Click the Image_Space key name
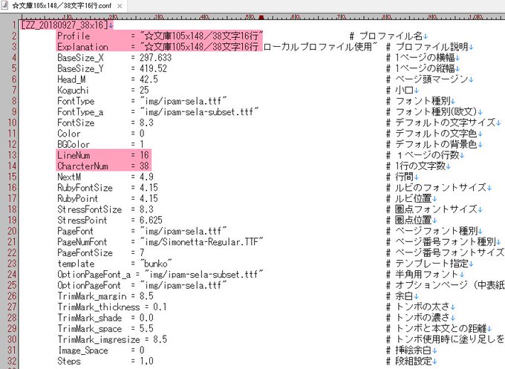This screenshot has height=369, width=505. [82, 350]
